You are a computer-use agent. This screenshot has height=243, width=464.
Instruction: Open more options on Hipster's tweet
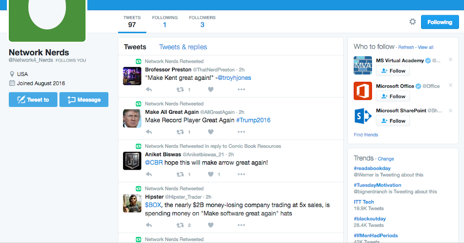pyautogui.click(x=241, y=225)
